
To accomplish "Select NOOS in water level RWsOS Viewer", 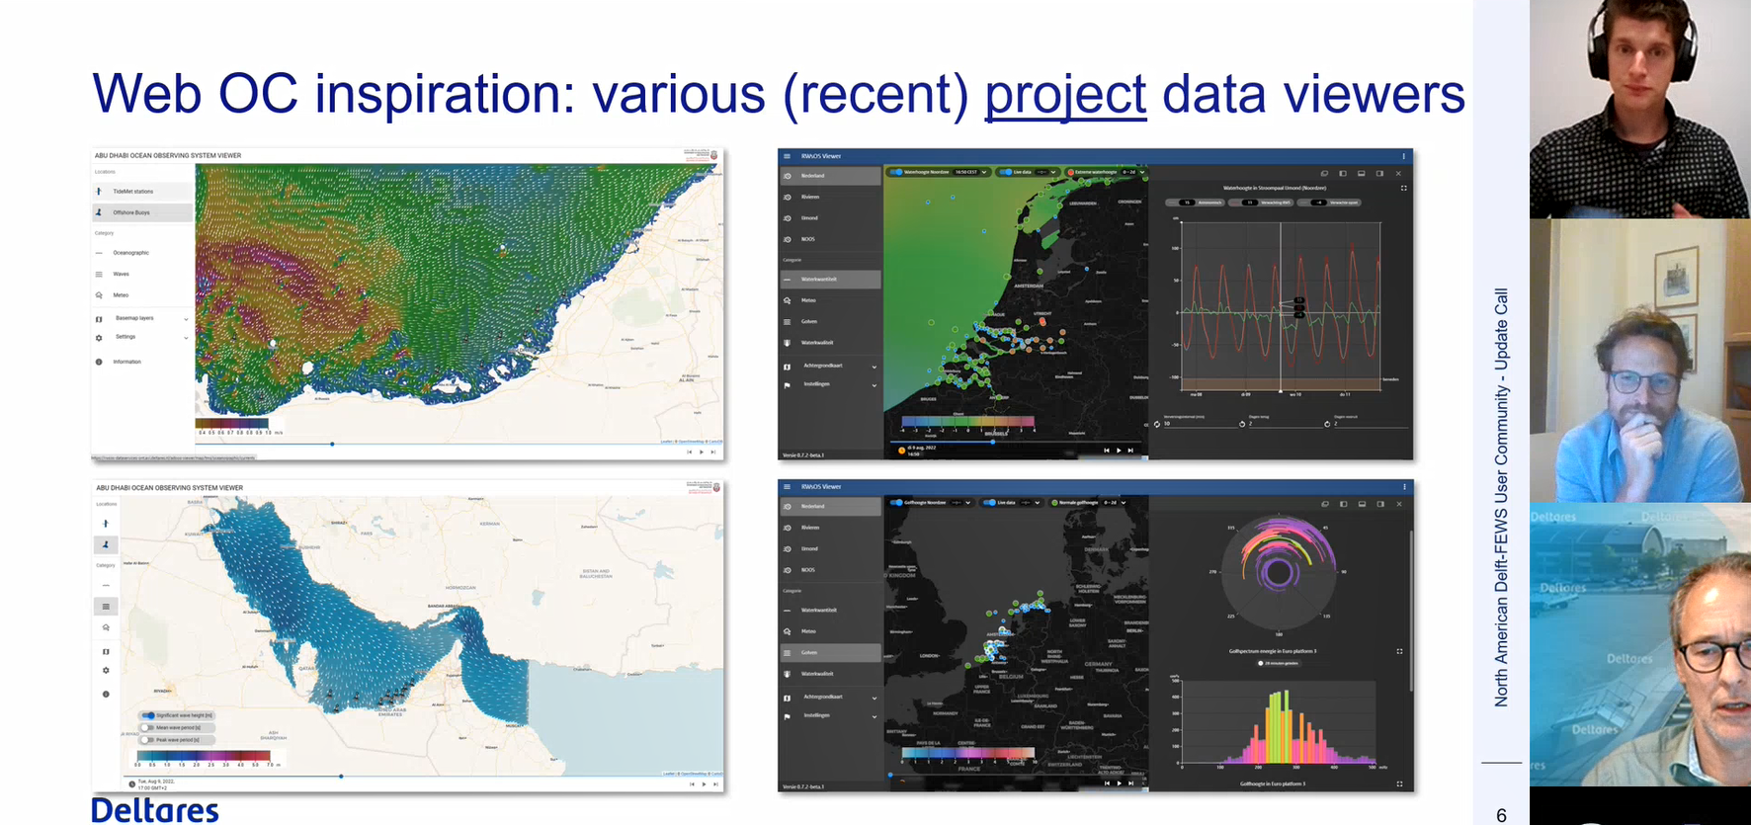I will [830, 239].
